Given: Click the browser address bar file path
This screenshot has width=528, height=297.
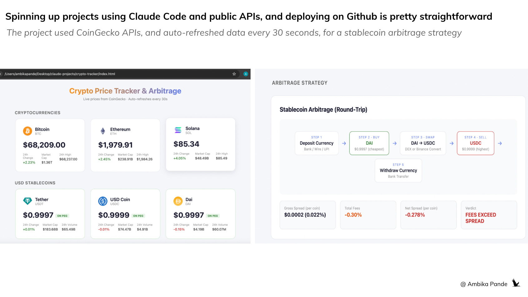Looking at the screenshot, I should coord(60,74).
